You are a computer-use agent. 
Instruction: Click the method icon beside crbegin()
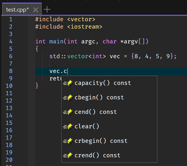point(68,141)
